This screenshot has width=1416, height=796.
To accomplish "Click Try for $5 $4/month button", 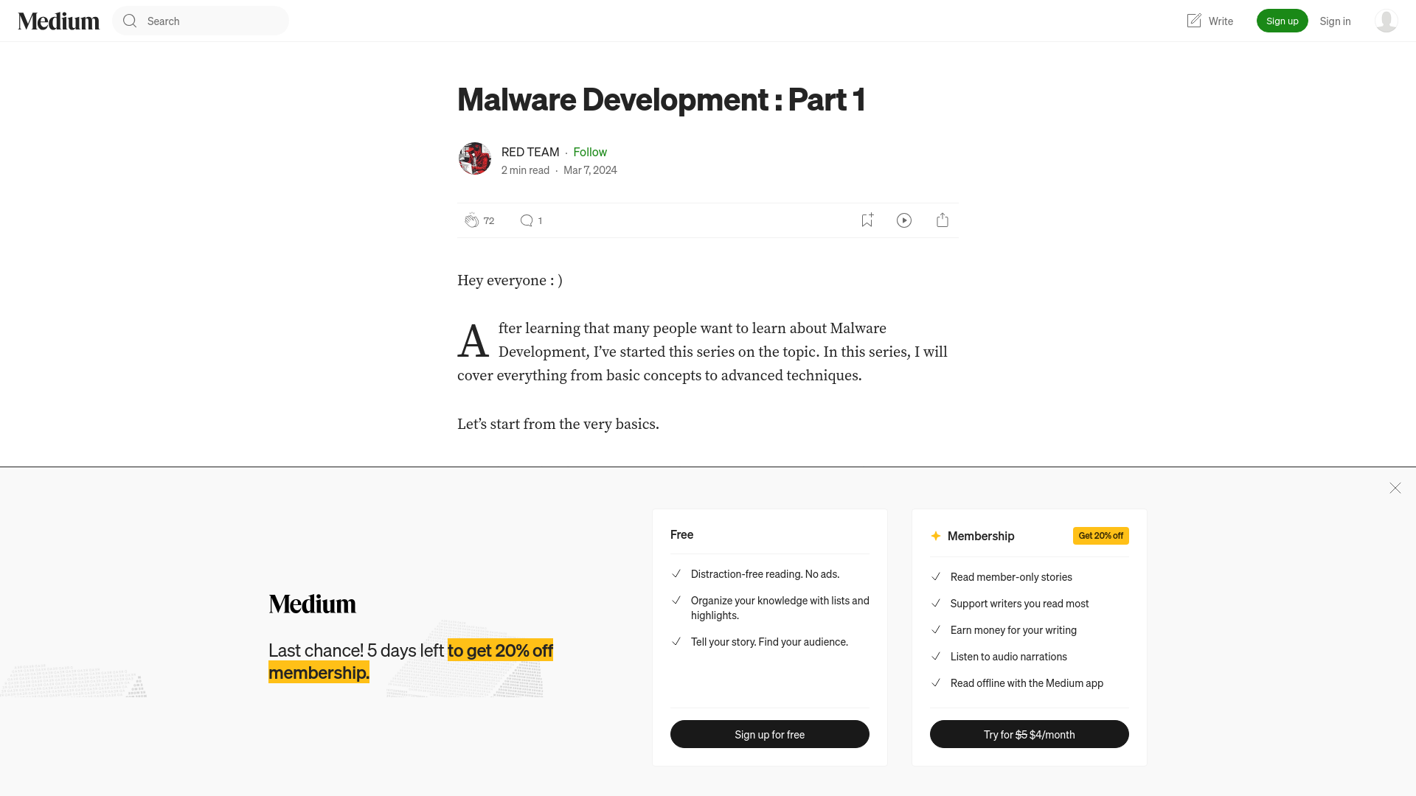I will (x=1029, y=734).
